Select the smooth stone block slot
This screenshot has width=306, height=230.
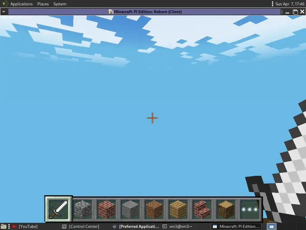130,209
